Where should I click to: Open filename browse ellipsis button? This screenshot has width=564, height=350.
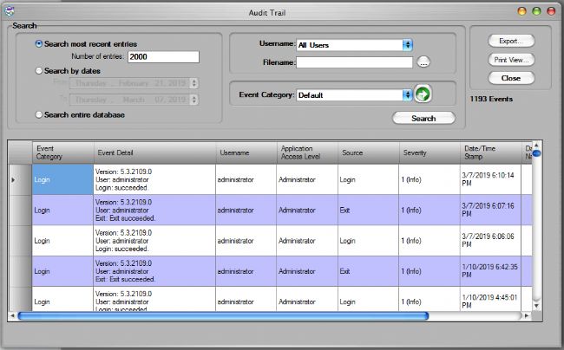click(x=423, y=62)
